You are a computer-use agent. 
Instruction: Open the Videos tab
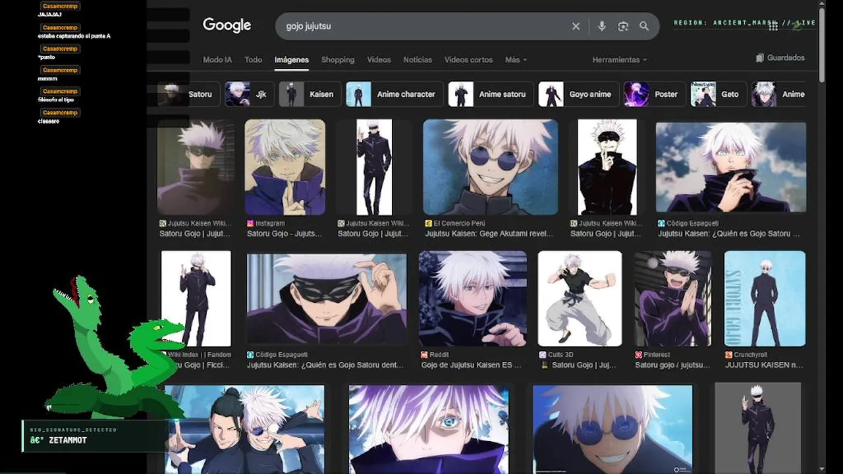point(379,60)
